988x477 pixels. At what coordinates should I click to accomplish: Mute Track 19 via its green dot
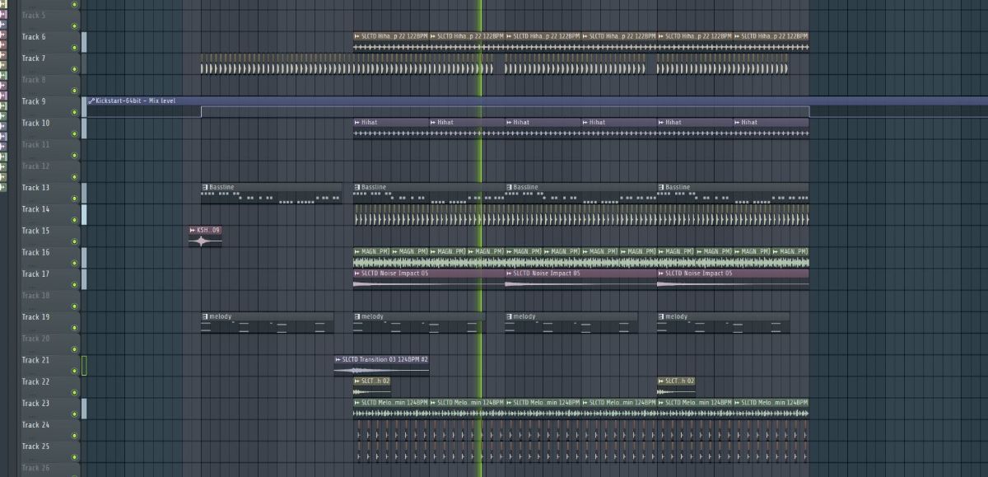click(x=74, y=328)
